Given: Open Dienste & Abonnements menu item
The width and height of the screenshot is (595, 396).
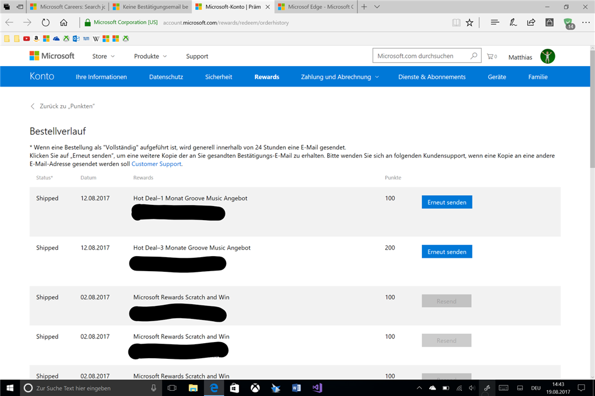Looking at the screenshot, I should pos(432,77).
